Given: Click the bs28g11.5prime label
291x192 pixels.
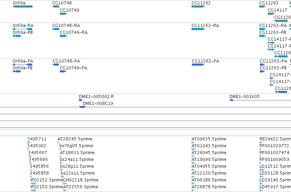Looking at the screenshot, I should 77,166.
